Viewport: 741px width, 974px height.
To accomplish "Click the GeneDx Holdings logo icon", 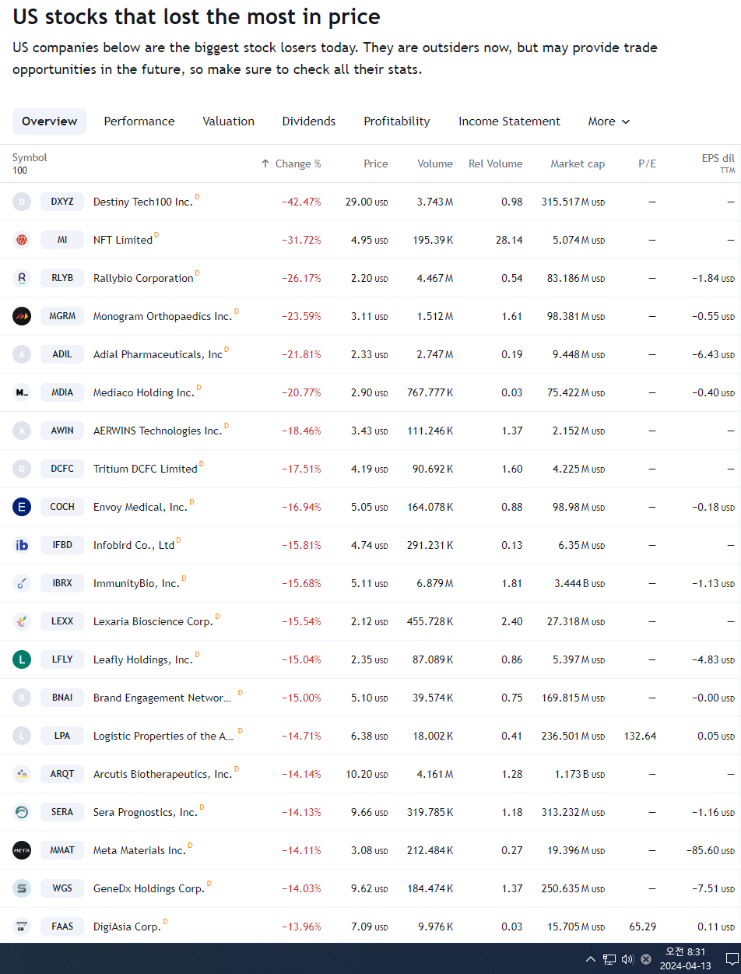I will point(22,888).
